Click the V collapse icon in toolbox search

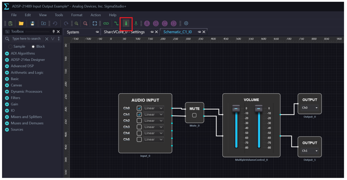tap(53, 39)
